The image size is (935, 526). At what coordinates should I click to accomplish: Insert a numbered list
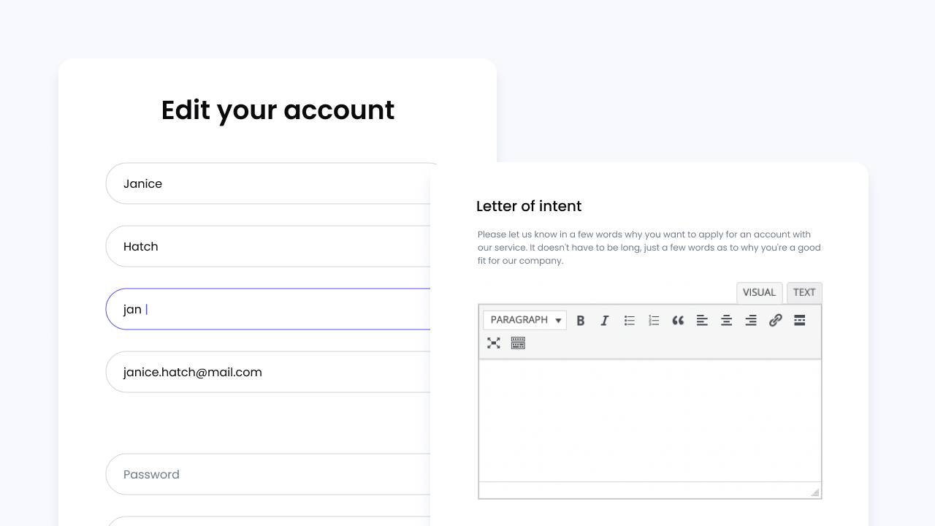click(x=654, y=320)
